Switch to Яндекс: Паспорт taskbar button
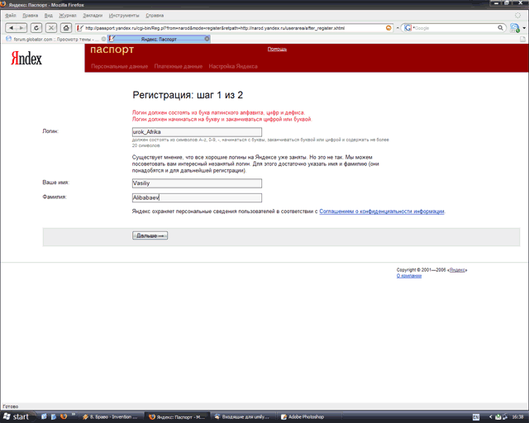Screen dimensions: 529x423 pos(177,417)
